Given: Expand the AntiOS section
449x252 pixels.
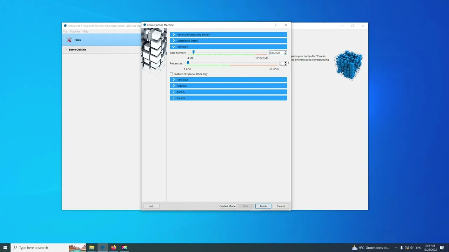Looking at the screenshot, I should (x=228, y=92).
